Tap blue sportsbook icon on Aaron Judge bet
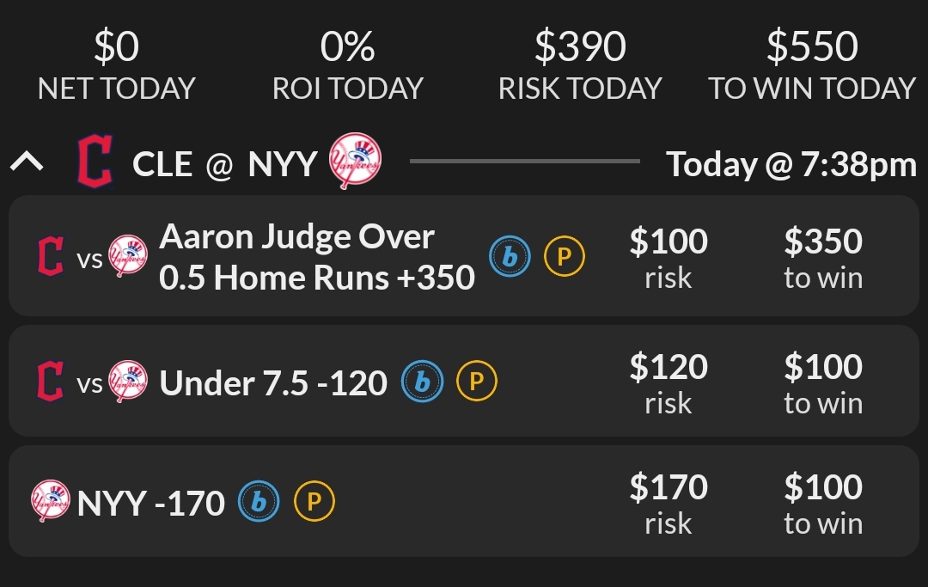This screenshot has height=587, width=928. tap(510, 256)
